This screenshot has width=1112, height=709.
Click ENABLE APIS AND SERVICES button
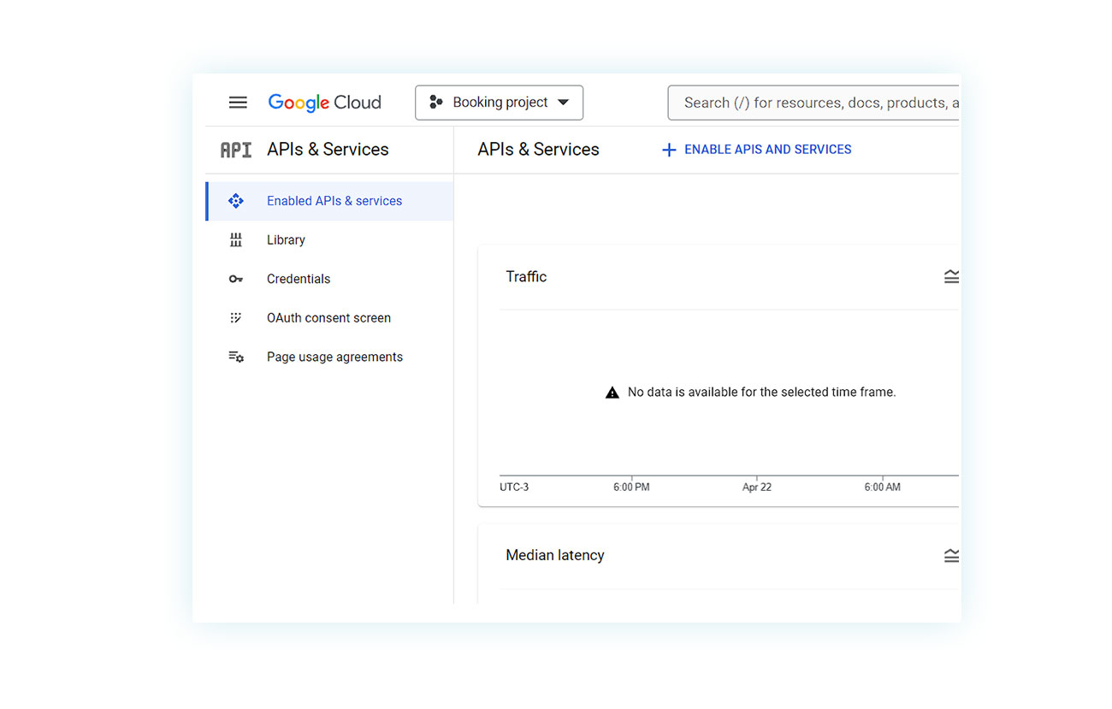(756, 150)
